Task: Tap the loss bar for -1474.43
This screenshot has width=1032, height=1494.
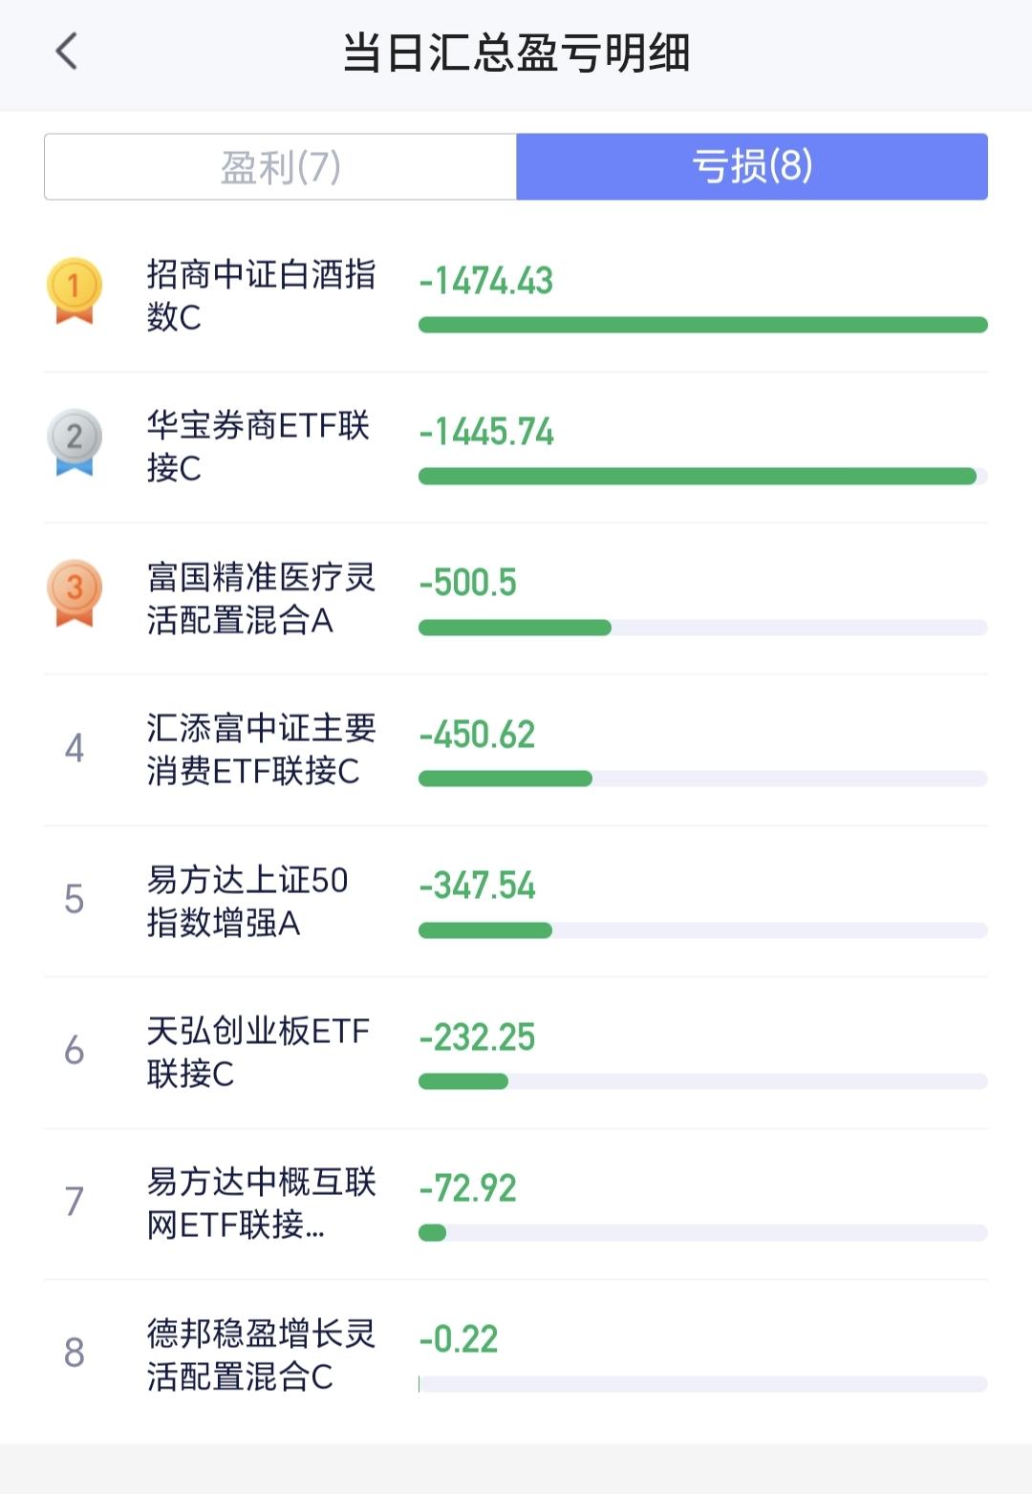Action: point(702,325)
